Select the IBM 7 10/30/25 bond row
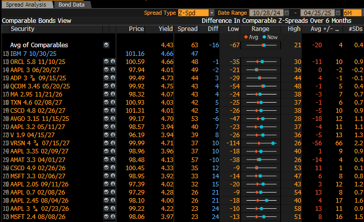364x222 pixels. click(x=34, y=53)
